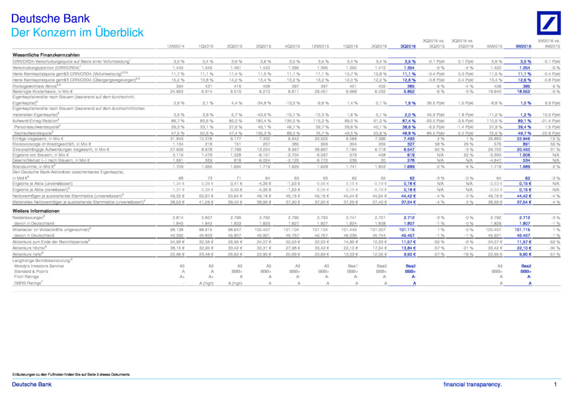568x393 pixels.
Task: Select 'Materielles Nettovermögen je ausstehende Stammaktie' label
Action: point(79,202)
